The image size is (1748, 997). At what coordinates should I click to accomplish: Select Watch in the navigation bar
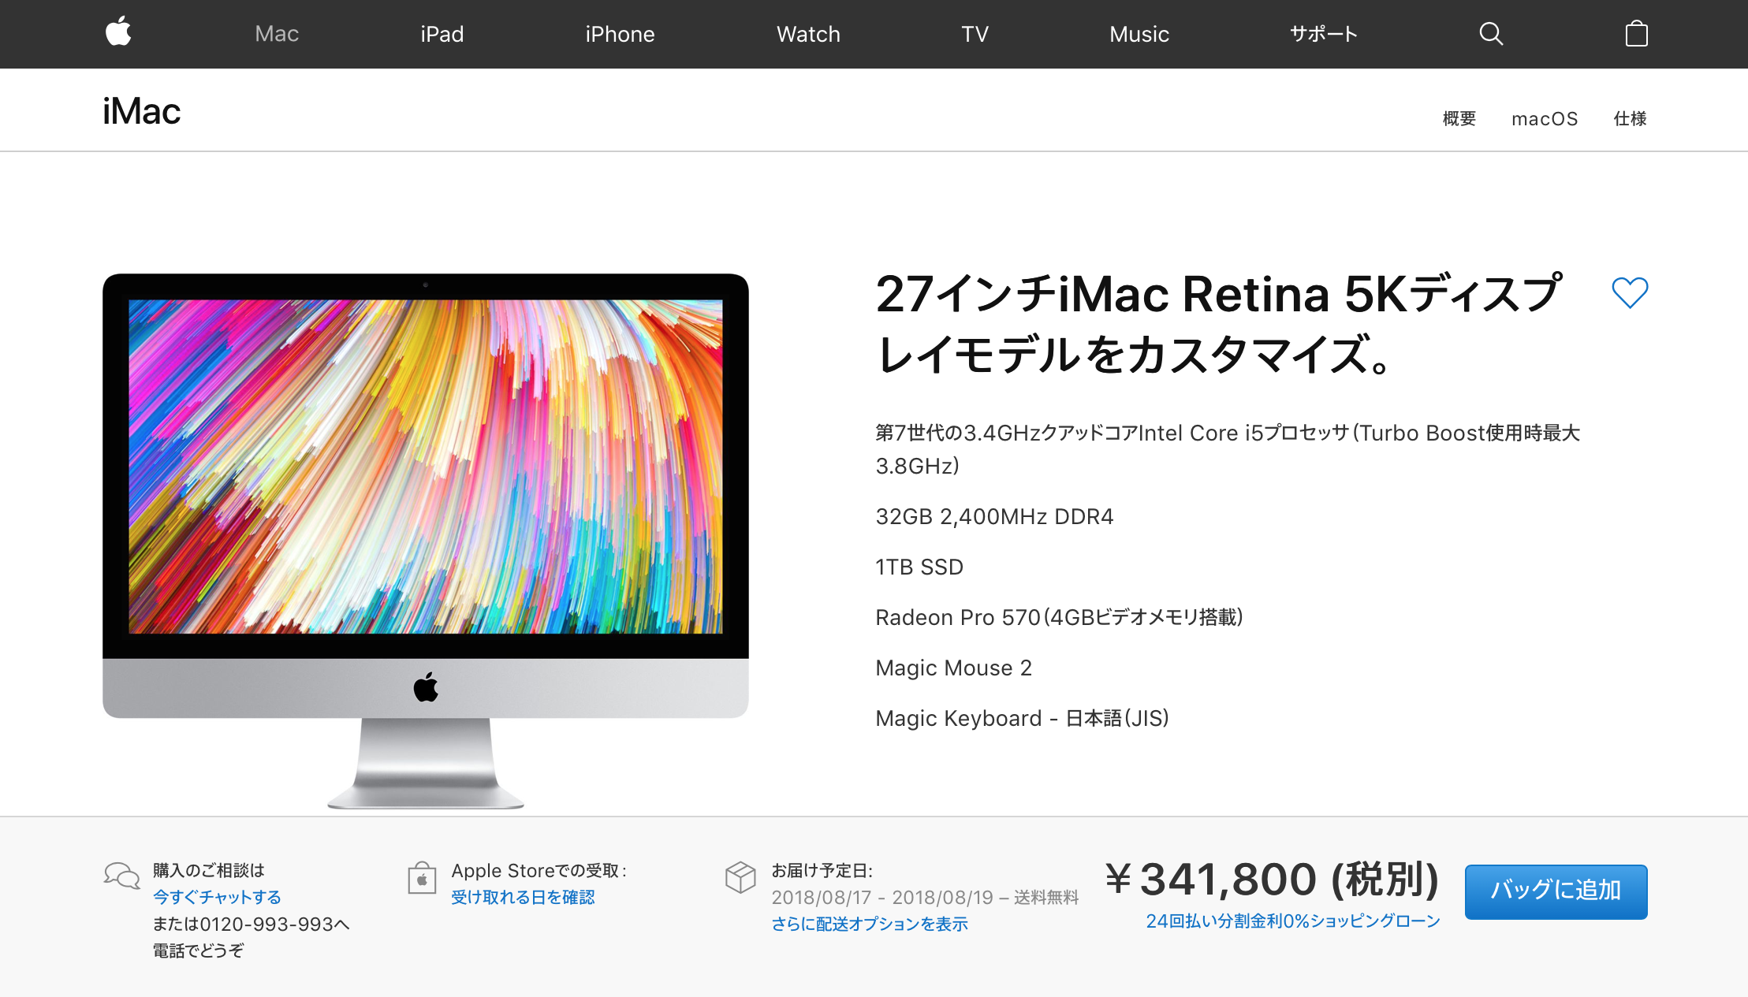808,34
